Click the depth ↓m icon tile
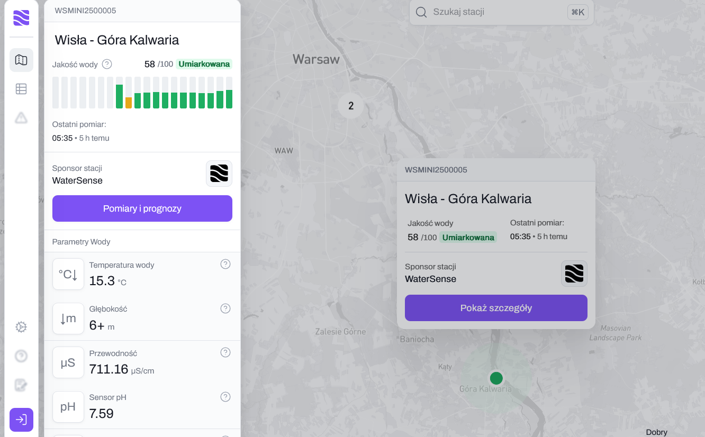The height and width of the screenshot is (437, 705). tap(68, 318)
